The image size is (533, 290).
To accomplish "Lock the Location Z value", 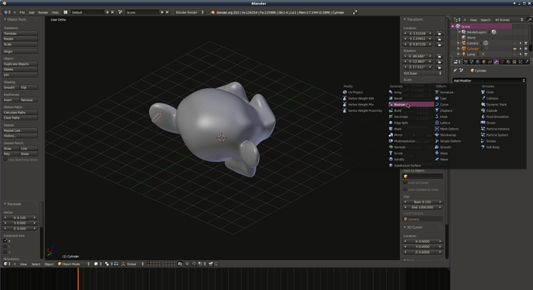I will (x=440, y=45).
